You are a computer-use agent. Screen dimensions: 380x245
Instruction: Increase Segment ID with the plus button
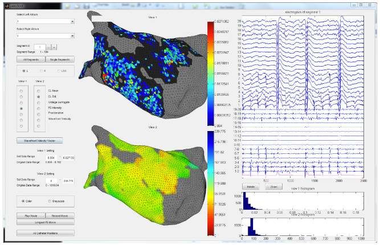click(54, 46)
